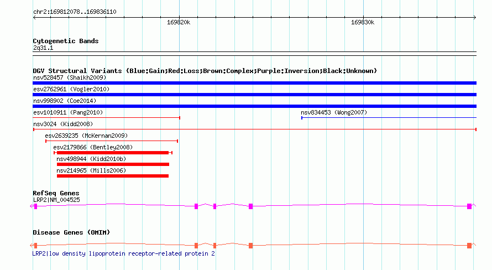Select the red bar under nsv498944
The image size is (492, 270).
point(113,164)
